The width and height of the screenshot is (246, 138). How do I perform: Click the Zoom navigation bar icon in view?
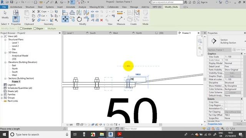click(200, 41)
